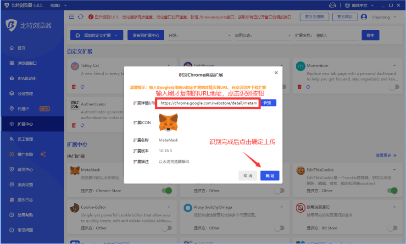The width and height of the screenshot is (406, 244).
Task: Open Home in the sidebar
Action: click(32, 48)
